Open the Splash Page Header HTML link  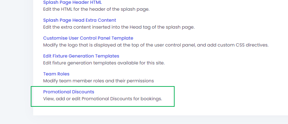[72, 2]
